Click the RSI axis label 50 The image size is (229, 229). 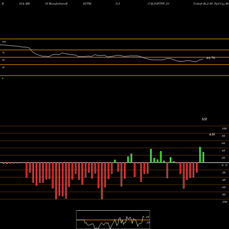pos(3,60)
